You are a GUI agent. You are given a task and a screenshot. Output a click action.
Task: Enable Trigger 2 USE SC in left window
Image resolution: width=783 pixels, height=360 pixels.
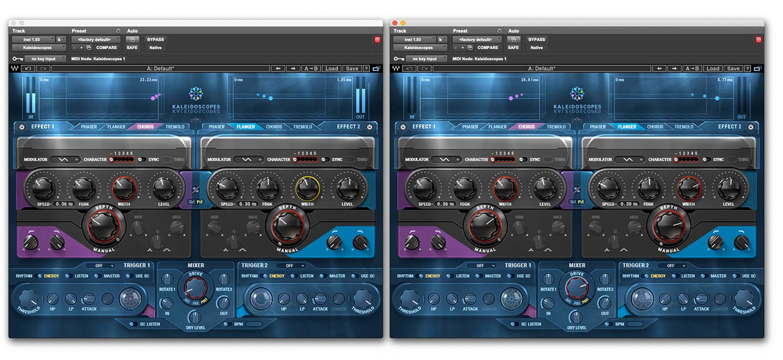[x=355, y=276]
